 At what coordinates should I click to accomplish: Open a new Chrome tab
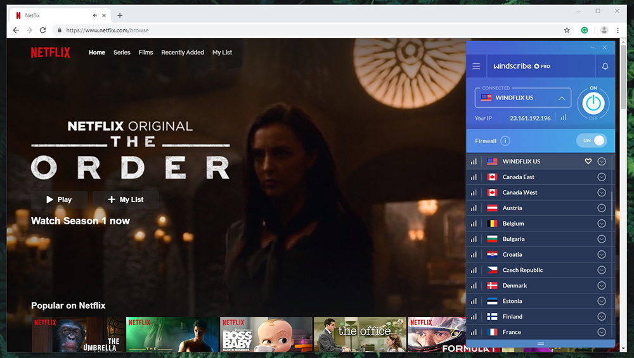pos(120,15)
